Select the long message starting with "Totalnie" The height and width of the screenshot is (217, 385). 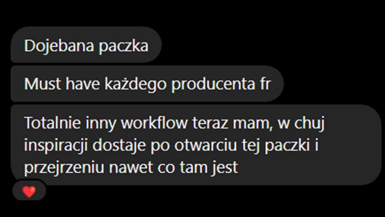[x=196, y=145]
